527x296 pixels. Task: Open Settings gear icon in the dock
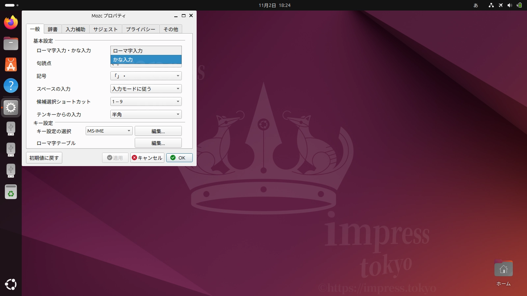point(11,107)
